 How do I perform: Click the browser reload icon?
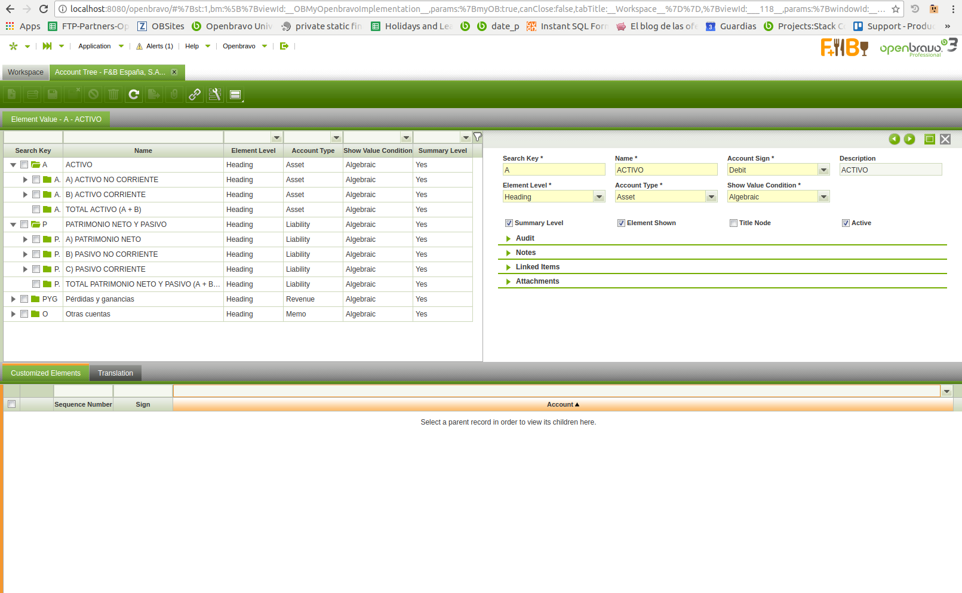44,9
